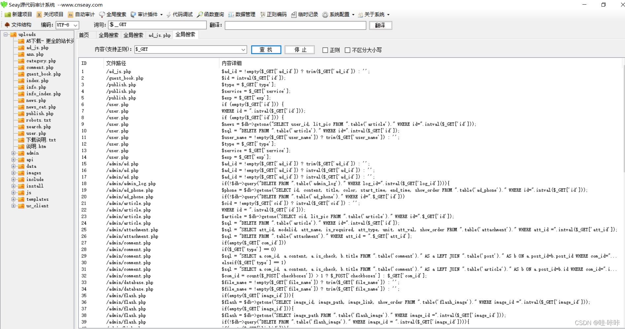Select result row 4 /publish.php $service
Image resolution: width=625 pixels, height=329 pixels.
pos(350,91)
